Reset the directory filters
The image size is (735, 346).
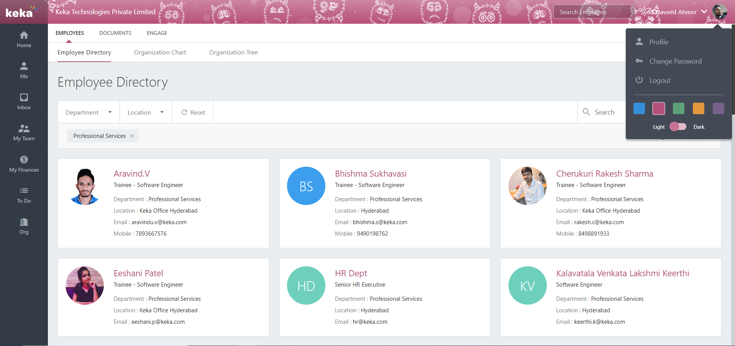193,112
